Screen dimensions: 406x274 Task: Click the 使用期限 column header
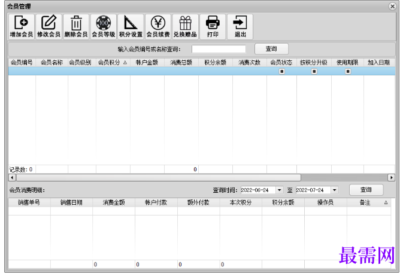coord(347,63)
